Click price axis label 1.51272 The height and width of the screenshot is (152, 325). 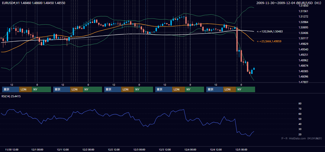(304, 16)
